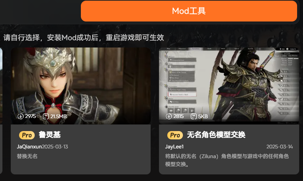The height and width of the screenshot is (181, 303).
Task: Click file size icon showing 21.5MB
Action: click(46, 117)
